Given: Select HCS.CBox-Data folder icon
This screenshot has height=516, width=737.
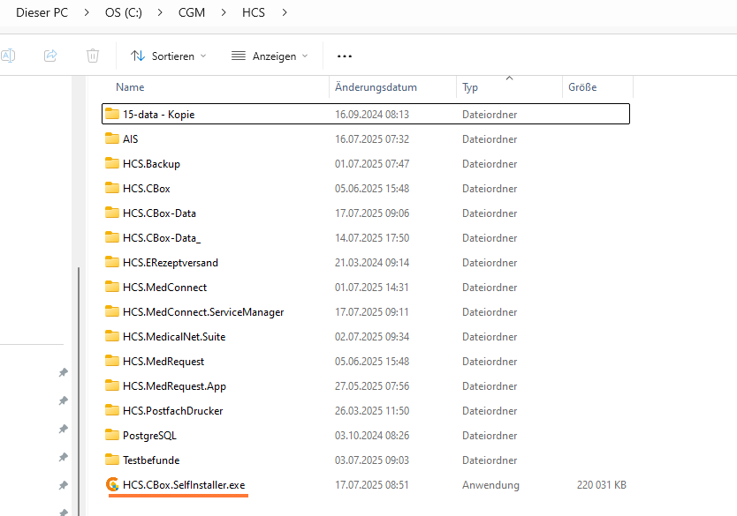Looking at the screenshot, I should point(112,213).
